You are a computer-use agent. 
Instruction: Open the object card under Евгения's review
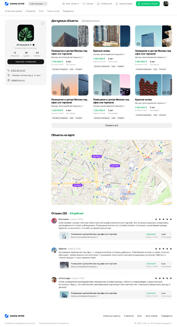tap(115, 265)
